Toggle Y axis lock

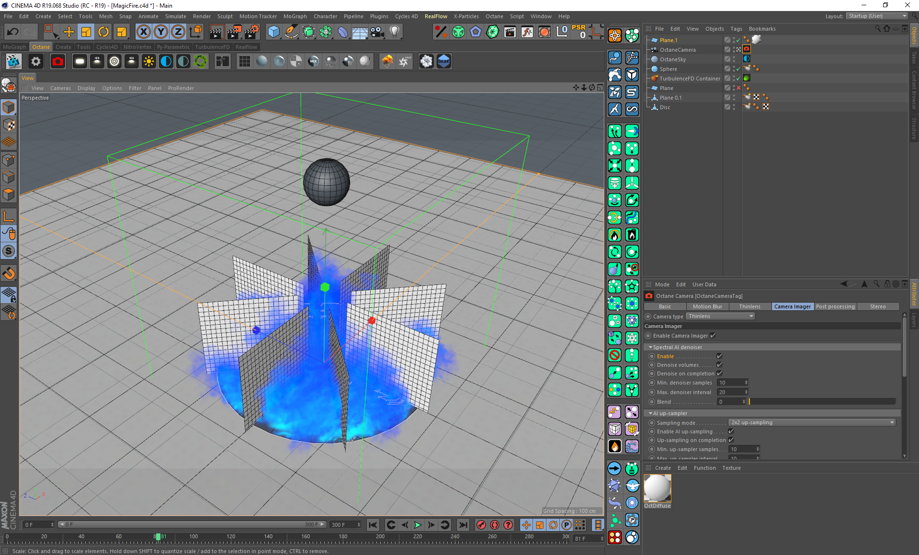(x=161, y=32)
